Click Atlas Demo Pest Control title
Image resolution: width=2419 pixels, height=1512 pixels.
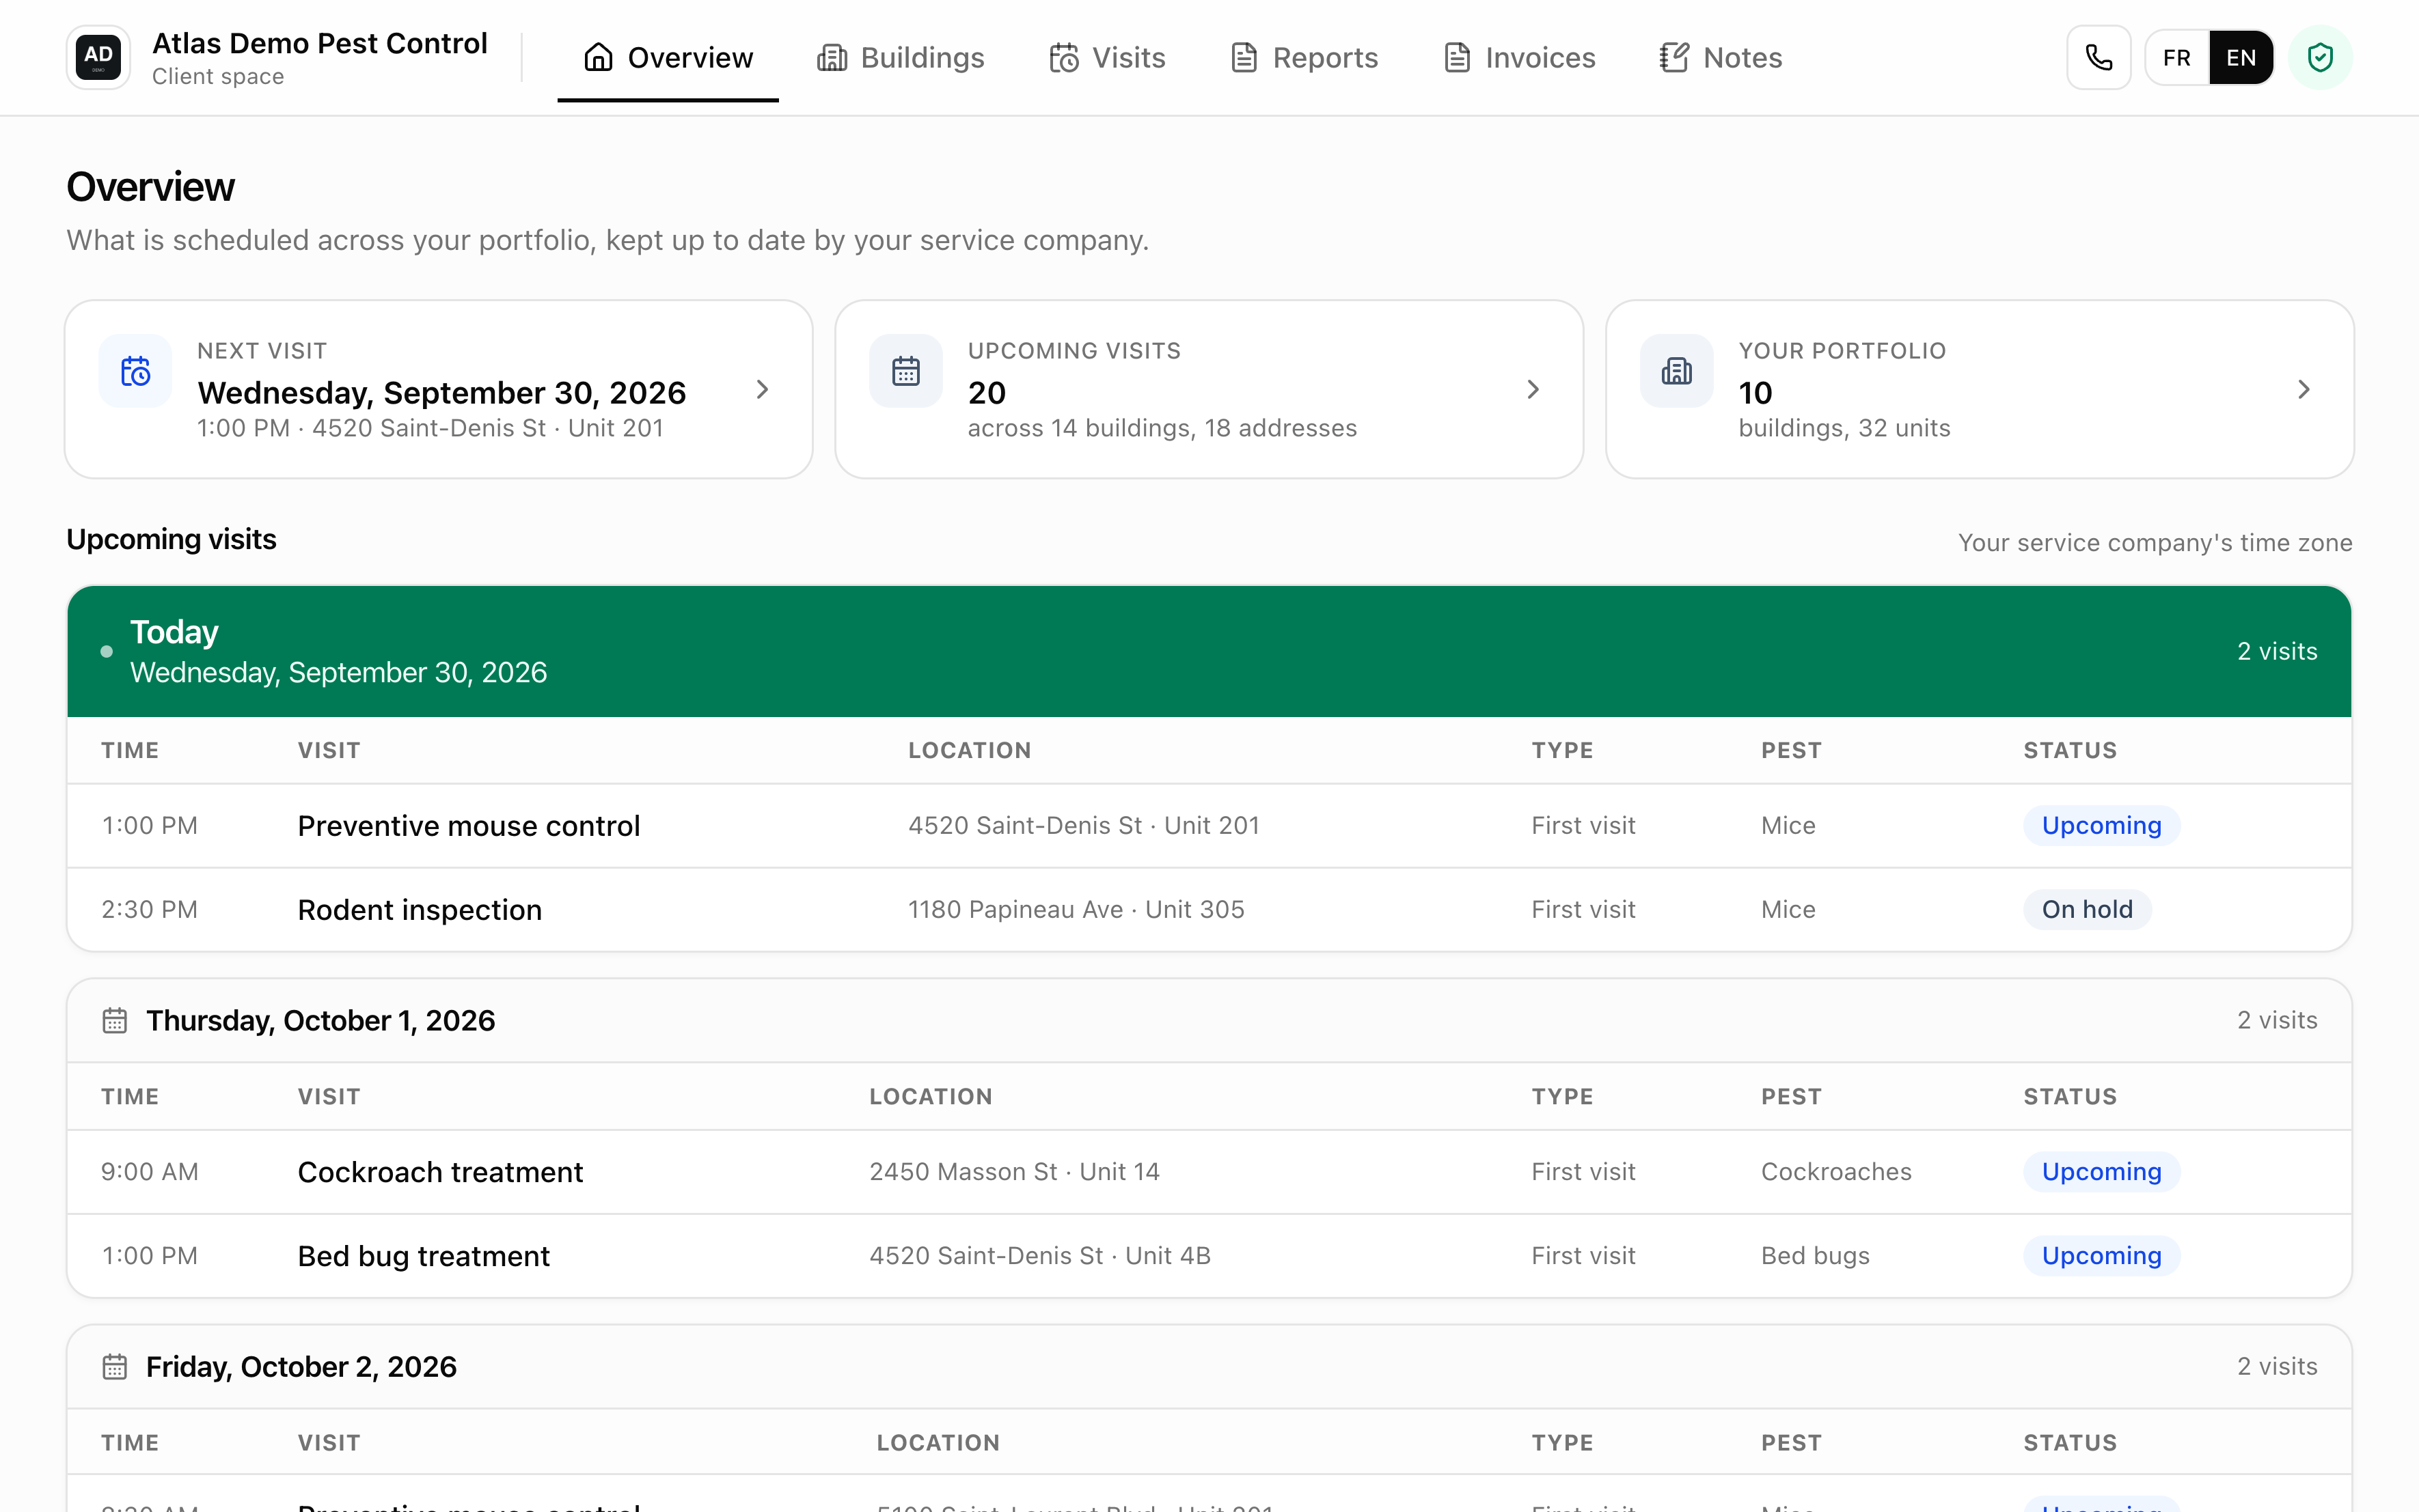click(319, 43)
